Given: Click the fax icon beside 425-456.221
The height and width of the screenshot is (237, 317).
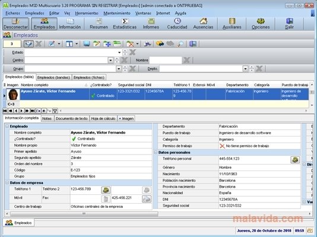Looking at the screenshot, I should click(x=147, y=199).
